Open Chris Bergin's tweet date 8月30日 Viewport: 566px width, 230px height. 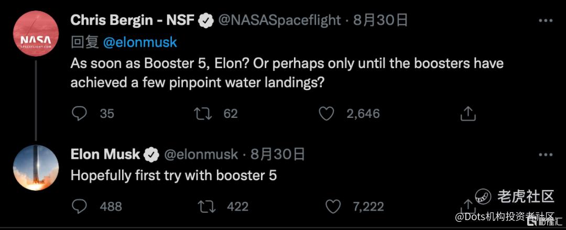coord(380,20)
